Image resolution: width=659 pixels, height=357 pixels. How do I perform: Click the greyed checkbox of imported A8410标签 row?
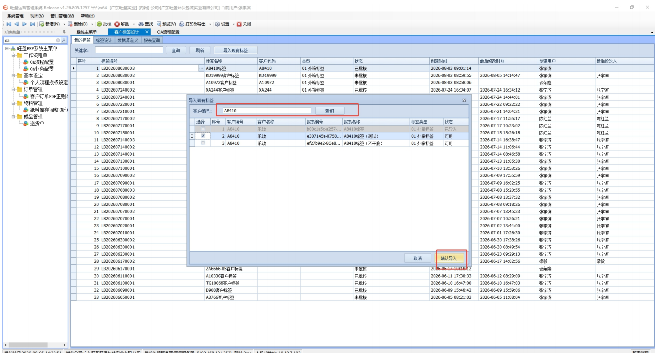click(203, 129)
